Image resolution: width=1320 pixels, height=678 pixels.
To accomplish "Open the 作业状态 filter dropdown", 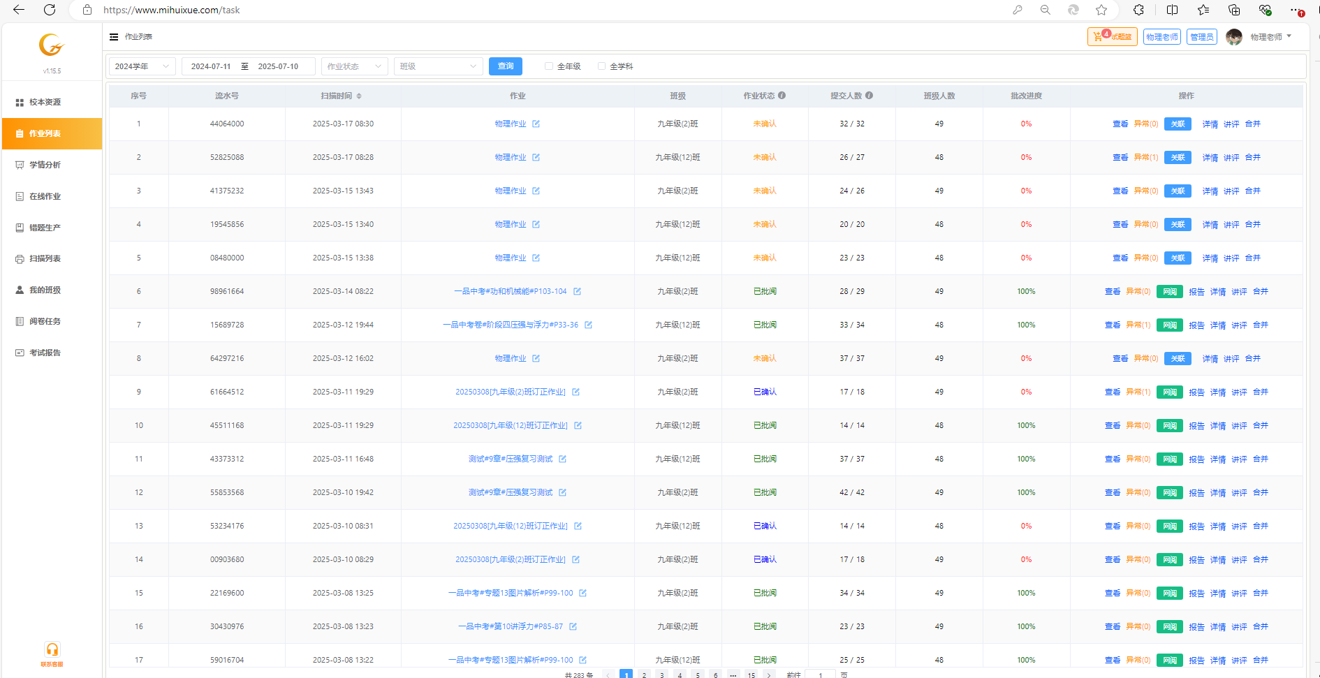I will [354, 66].
